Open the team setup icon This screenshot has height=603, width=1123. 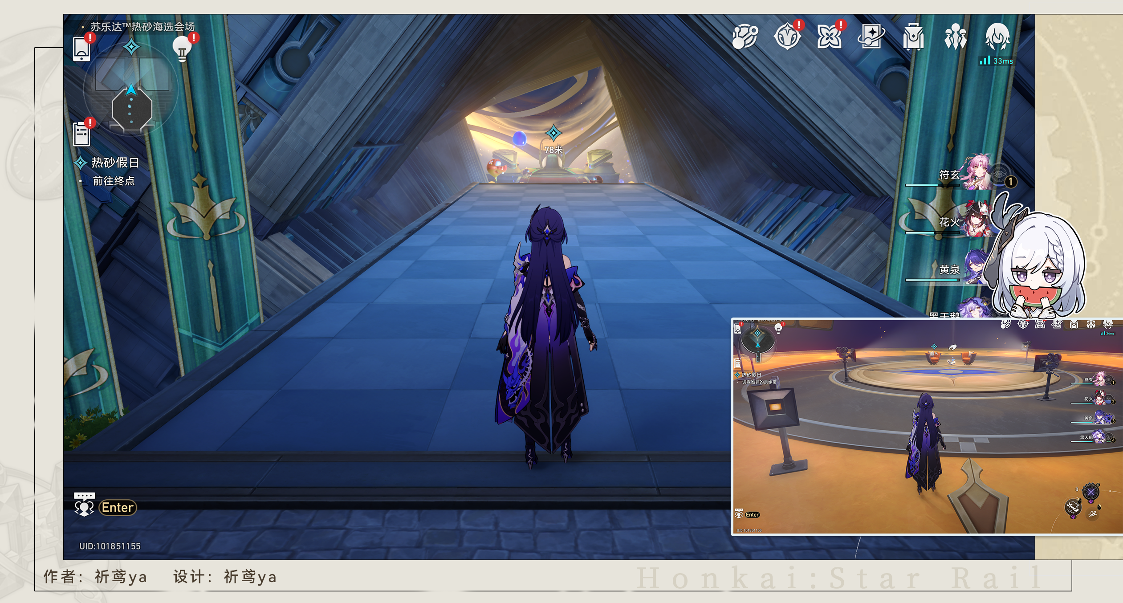[x=955, y=37]
